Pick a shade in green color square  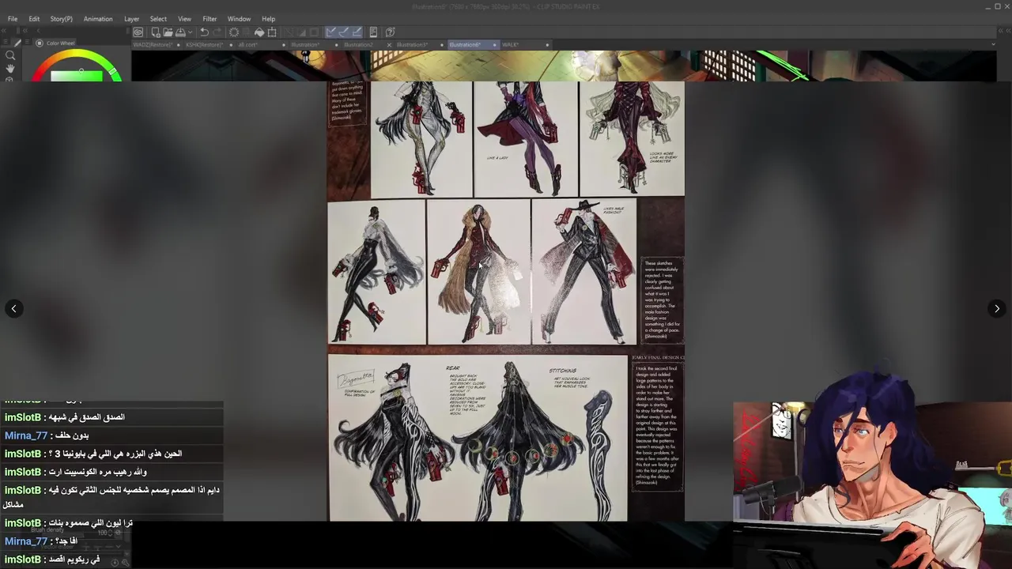click(x=77, y=76)
